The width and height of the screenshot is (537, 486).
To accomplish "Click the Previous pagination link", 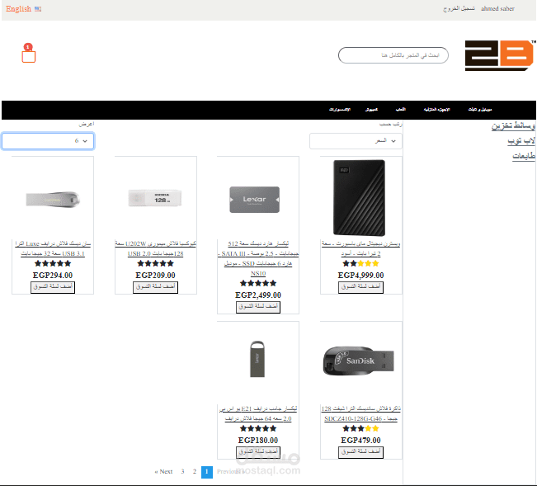I will [x=229, y=472].
